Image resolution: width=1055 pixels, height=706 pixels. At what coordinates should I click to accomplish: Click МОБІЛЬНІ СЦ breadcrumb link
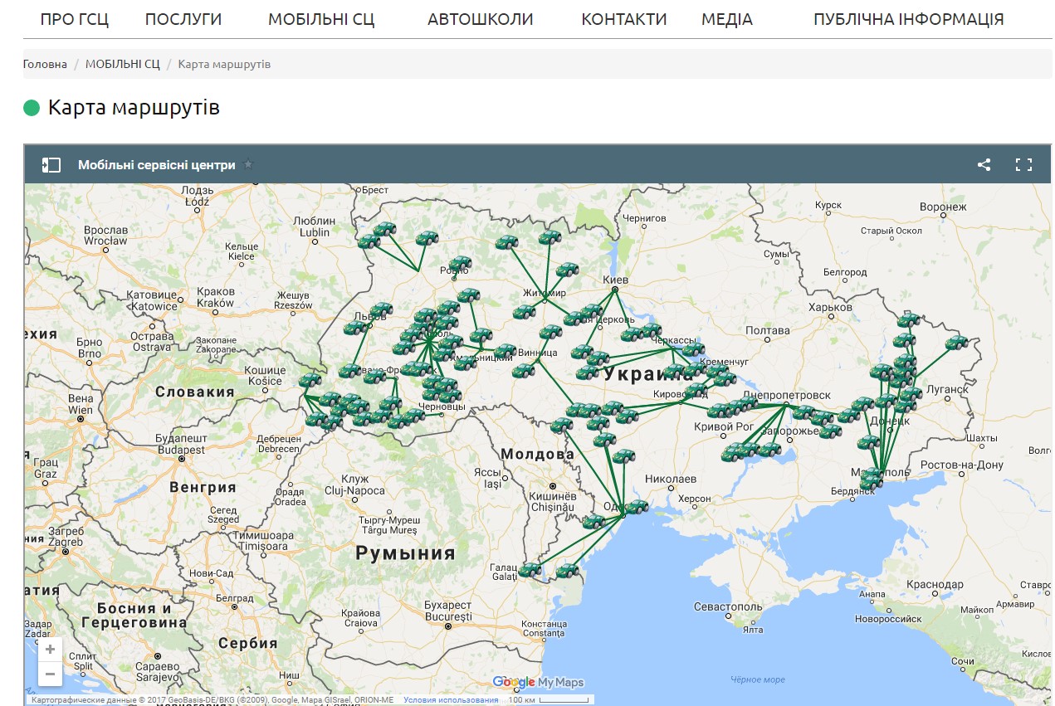pyautogui.click(x=122, y=64)
